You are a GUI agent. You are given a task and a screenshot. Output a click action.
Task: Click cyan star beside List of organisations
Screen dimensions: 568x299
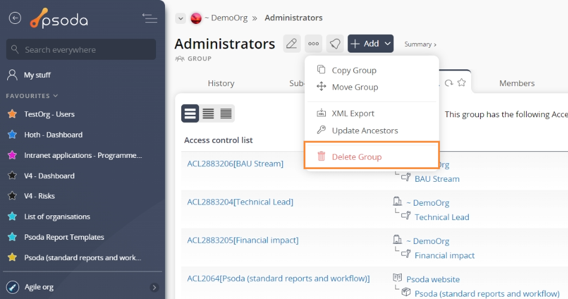pos(13,216)
